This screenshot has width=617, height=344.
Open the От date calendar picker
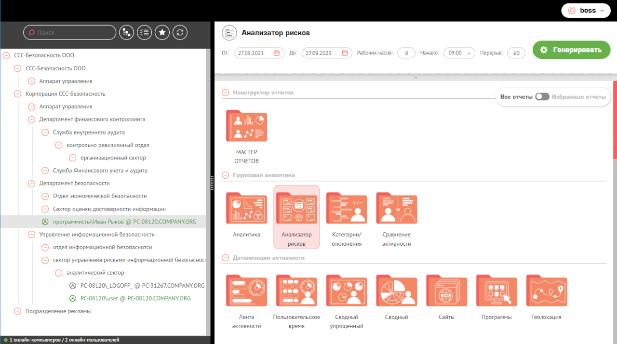(x=276, y=53)
